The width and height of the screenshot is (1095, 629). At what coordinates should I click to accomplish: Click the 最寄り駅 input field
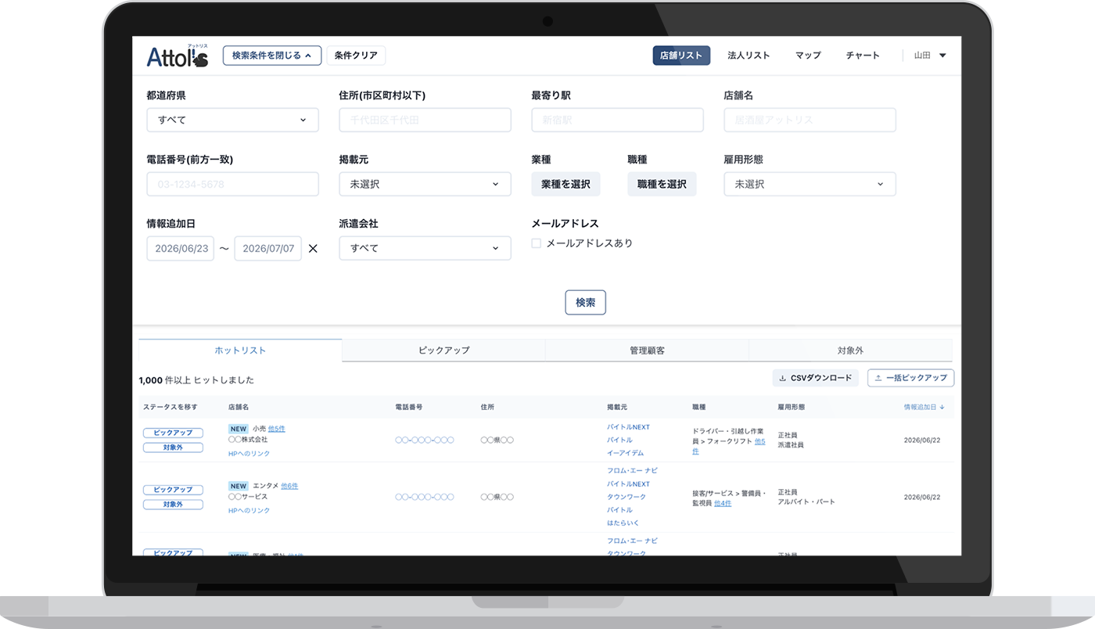(x=618, y=120)
